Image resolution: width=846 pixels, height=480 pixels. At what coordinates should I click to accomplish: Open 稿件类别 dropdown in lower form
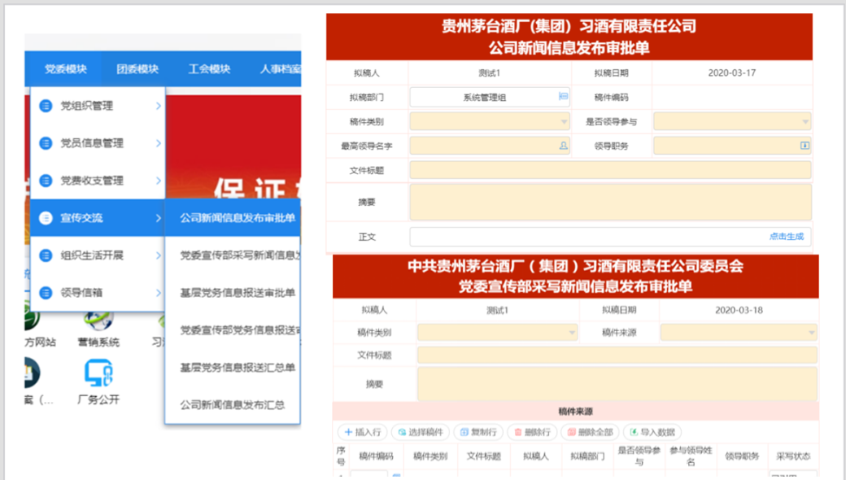498,332
